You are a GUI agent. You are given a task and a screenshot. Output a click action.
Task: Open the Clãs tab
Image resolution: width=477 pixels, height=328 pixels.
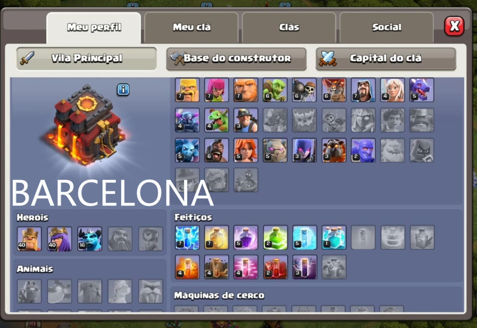coord(289,28)
